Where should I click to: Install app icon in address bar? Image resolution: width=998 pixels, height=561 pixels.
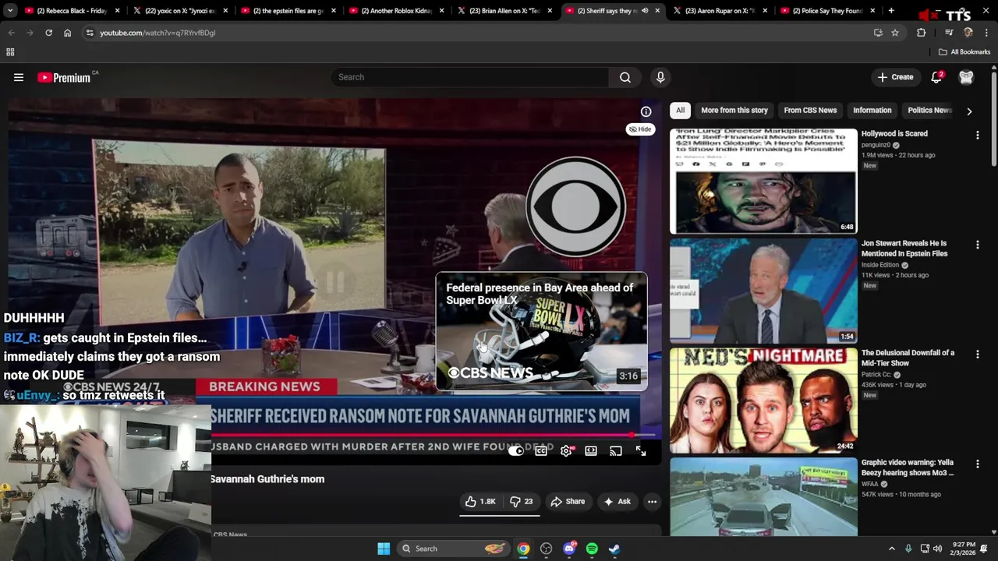[x=878, y=33]
